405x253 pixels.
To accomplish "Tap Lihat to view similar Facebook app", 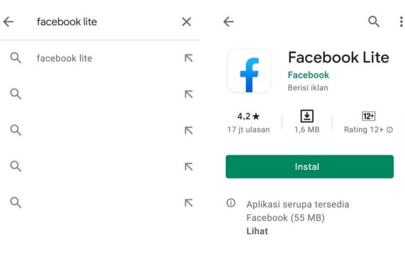I will [257, 231].
